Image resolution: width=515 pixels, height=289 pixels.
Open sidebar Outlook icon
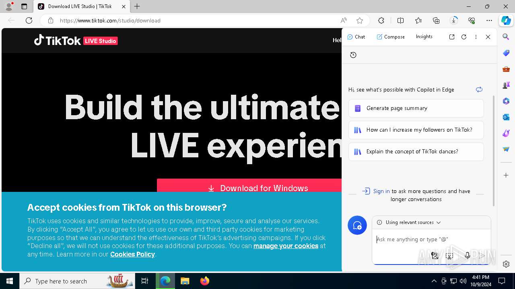click(x=506, y=117)
